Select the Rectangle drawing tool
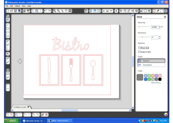This screenshot has height=123, width=173. pyautogui.click(x=8, y=29)
